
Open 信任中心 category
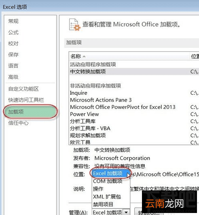click(x=19, y=123)
